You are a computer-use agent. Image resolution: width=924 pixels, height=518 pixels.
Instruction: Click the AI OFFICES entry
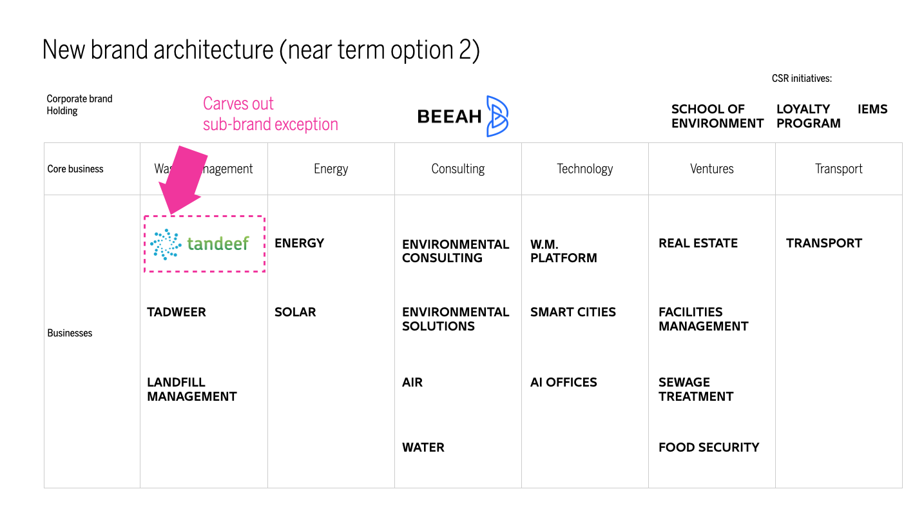tap(564, 383)
